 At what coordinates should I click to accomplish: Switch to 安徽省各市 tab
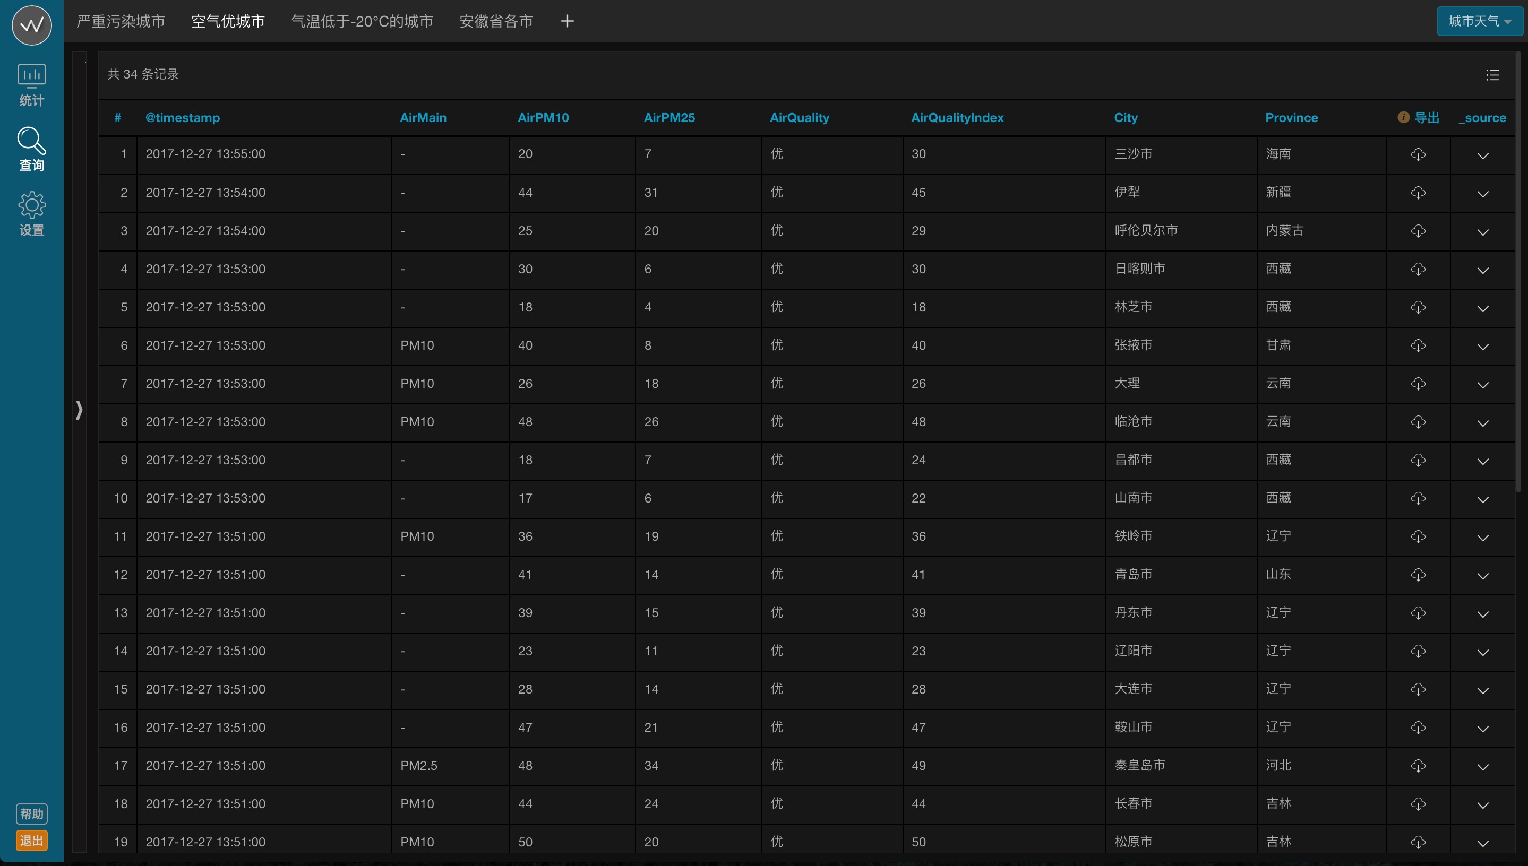tap(496, 21)
